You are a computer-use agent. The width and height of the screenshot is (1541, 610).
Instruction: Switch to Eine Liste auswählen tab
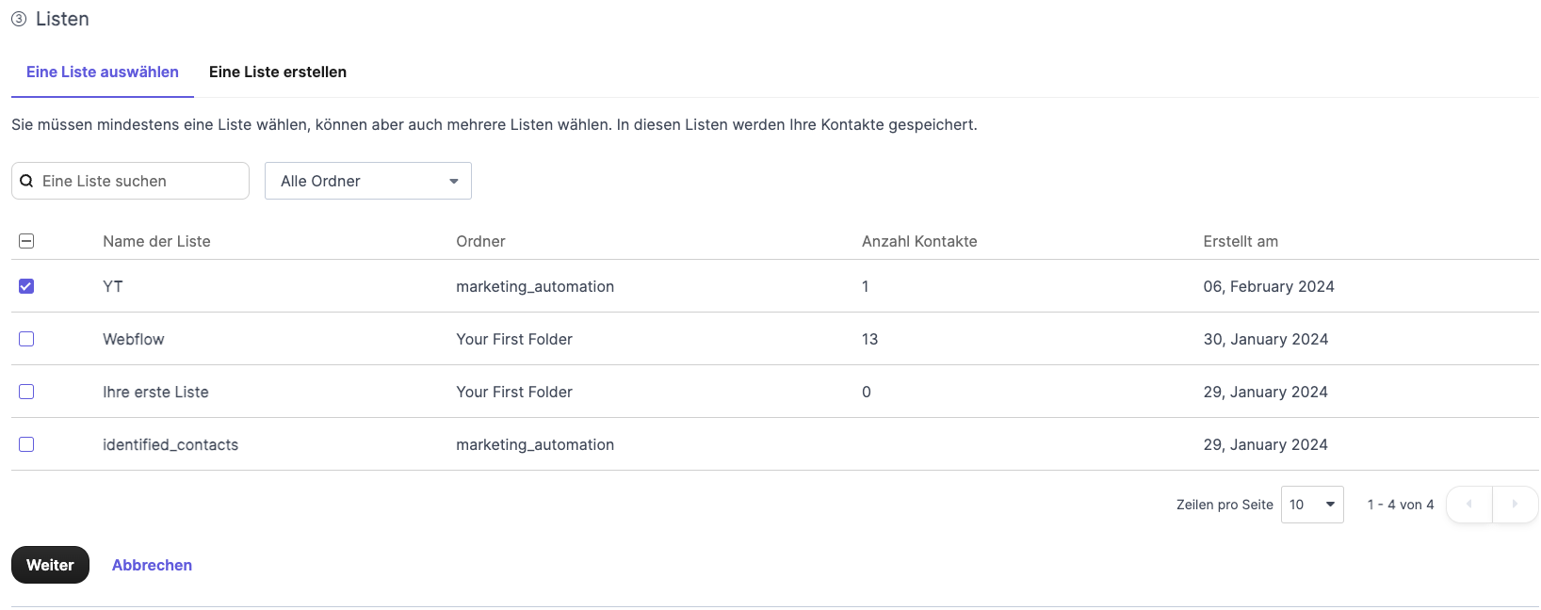coord(103,72)
